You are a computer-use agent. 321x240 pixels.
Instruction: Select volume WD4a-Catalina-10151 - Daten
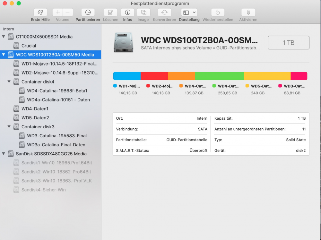coord(51,100)
